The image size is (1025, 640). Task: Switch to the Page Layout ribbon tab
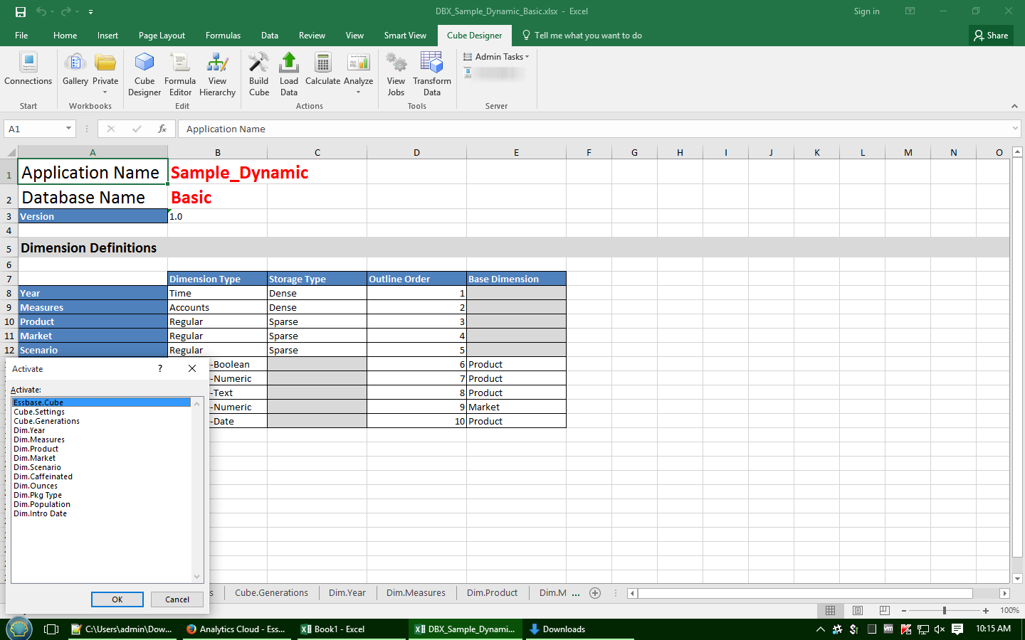(x=162, y=36)
